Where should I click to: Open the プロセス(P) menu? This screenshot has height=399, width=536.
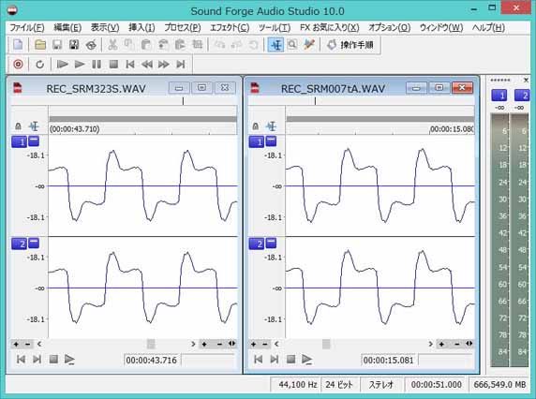pyautogui.click(x=183, y=28)
